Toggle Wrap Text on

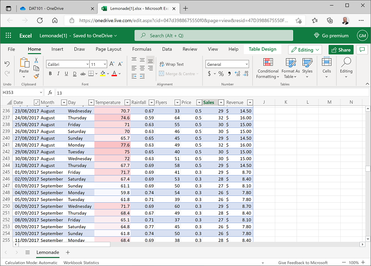(x=171, y=64)
